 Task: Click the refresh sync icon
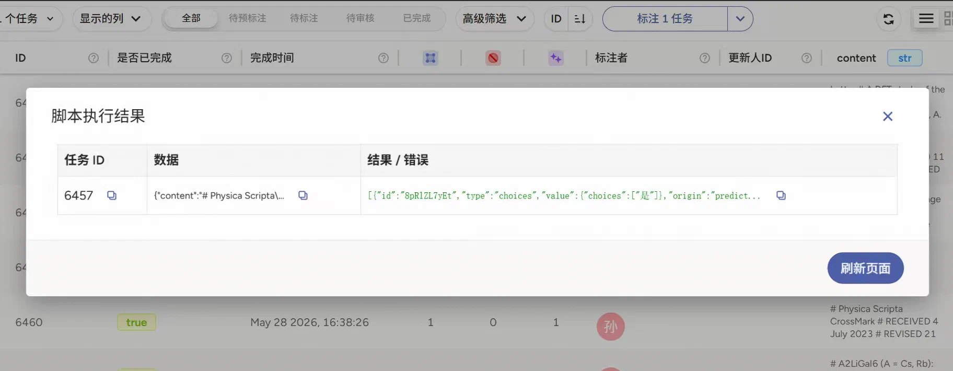point(888,19)
